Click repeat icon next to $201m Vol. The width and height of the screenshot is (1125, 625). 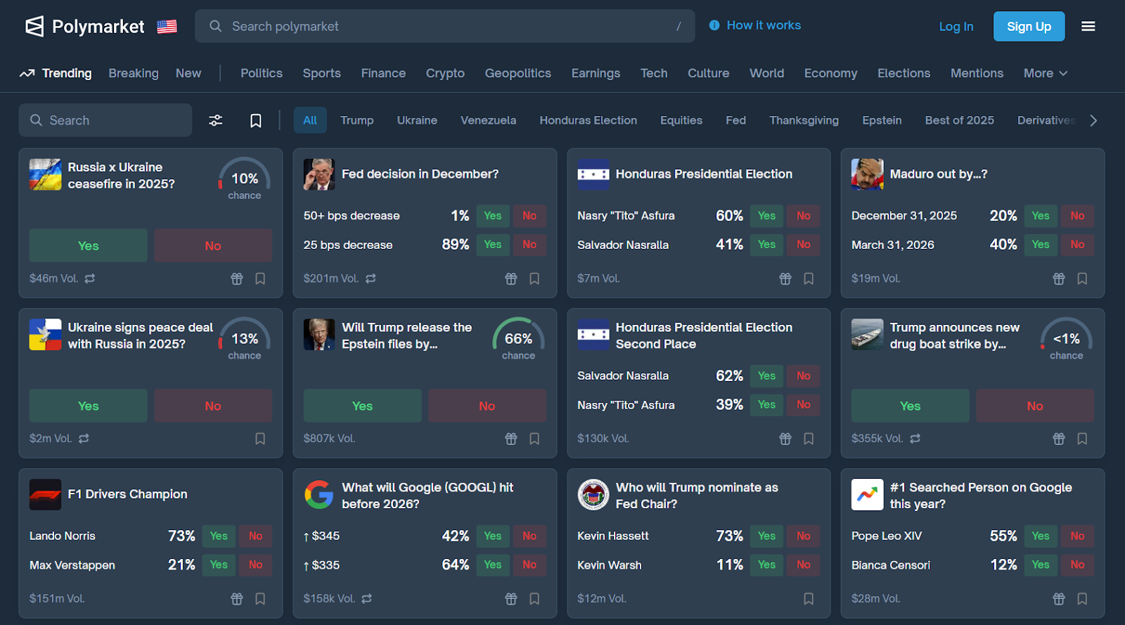point(371,278)
